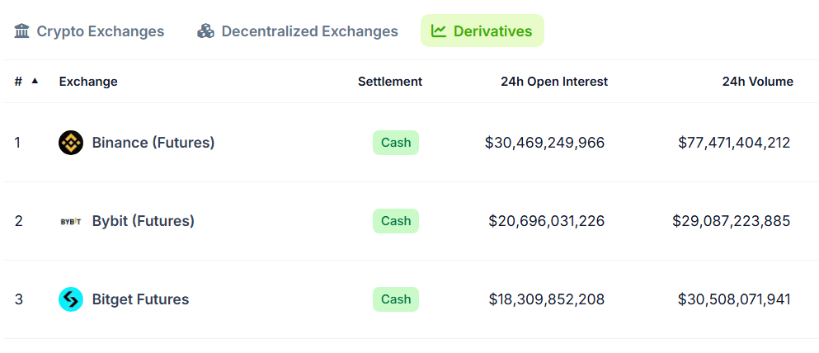Image resolution: width=819 pixels, height=353 pixels.
Task: Switch to the Decentralized Exchanges tab
Action: click(309, 31)
